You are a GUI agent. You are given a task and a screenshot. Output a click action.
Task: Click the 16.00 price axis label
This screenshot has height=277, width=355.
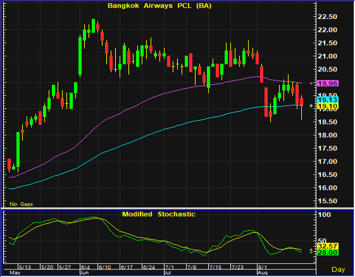[327, 188]
